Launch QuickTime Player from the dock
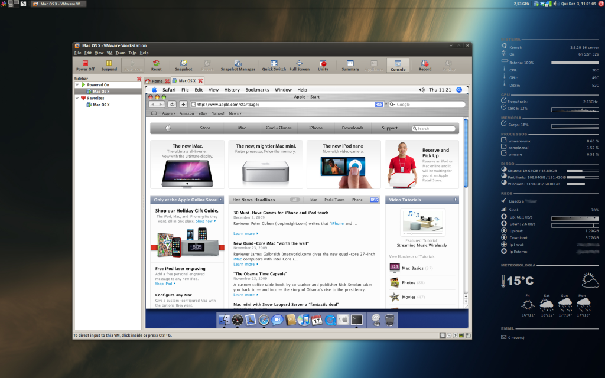605x378 pixels. [x=330, y=320]
